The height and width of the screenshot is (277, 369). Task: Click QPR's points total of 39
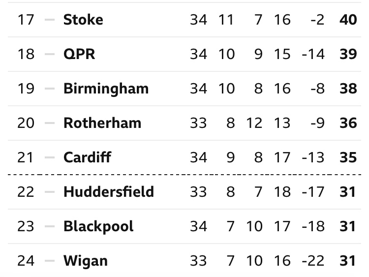(348, 54)
